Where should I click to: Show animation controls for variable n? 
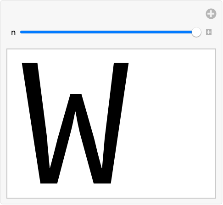209,32
